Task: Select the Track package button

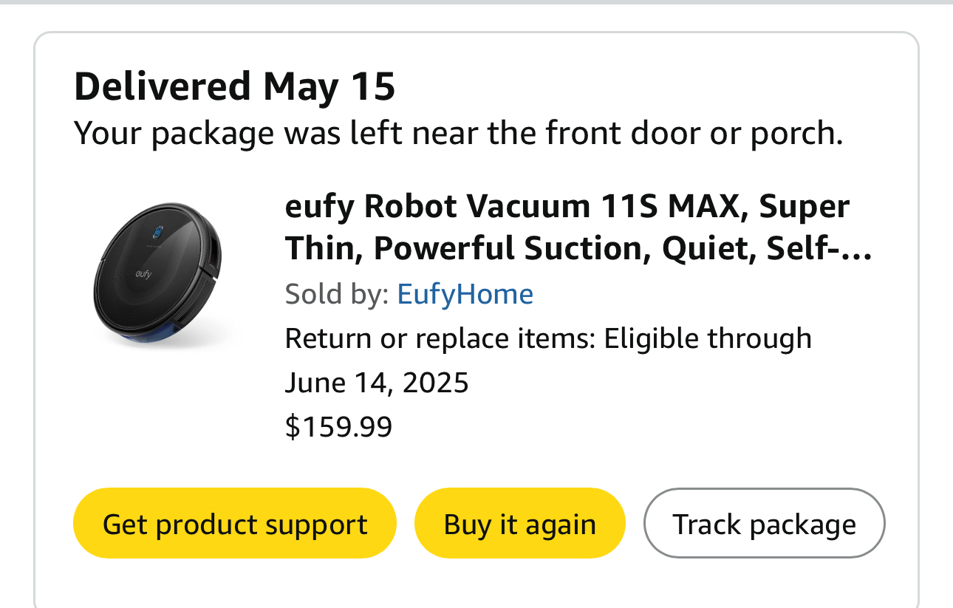Action: point(764,524)
